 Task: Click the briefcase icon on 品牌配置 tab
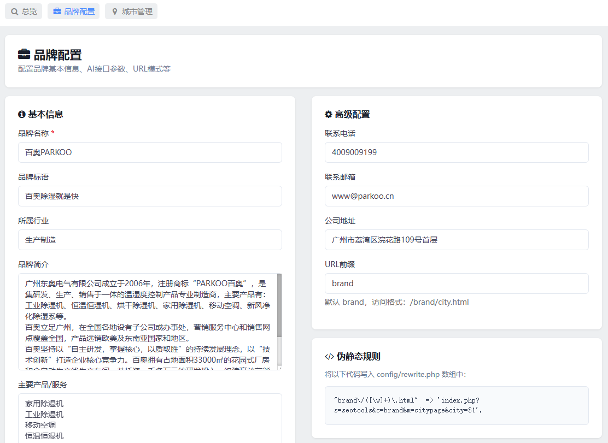click(57, 11)
